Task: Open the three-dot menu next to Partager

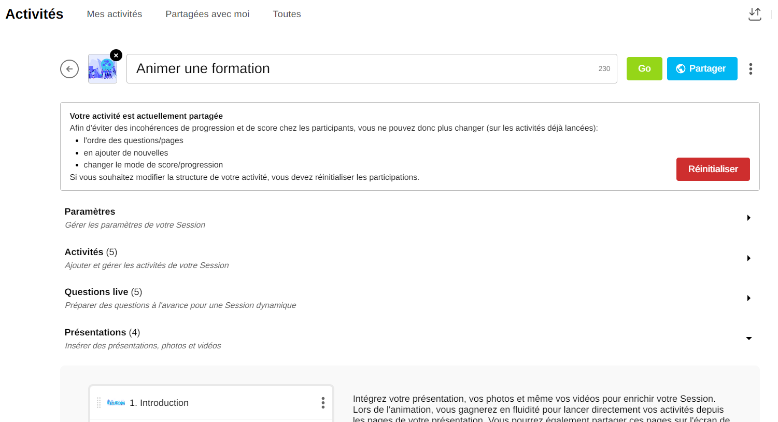Action: [751, 69]
